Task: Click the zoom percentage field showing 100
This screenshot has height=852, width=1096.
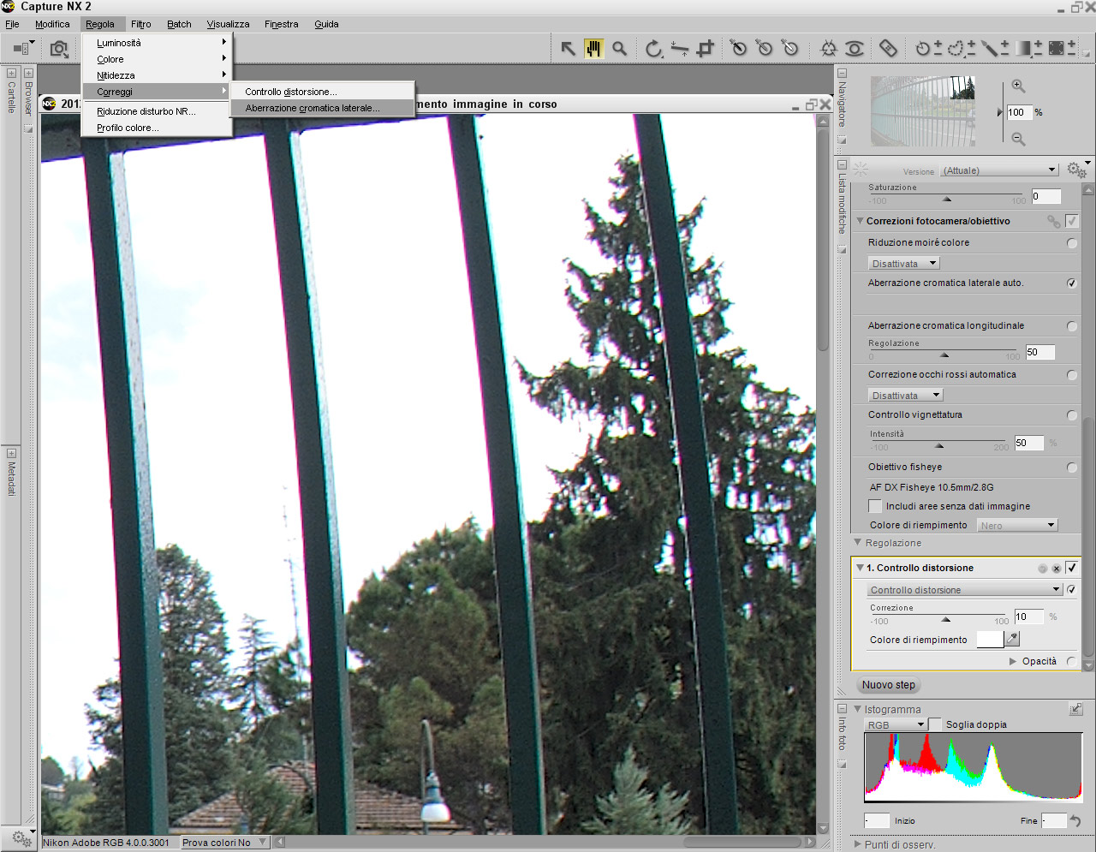Action: pos(1019,112)
